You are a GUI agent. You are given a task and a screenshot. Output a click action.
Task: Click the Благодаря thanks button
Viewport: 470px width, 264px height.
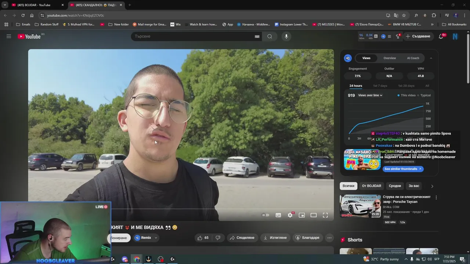click(307, 238)
